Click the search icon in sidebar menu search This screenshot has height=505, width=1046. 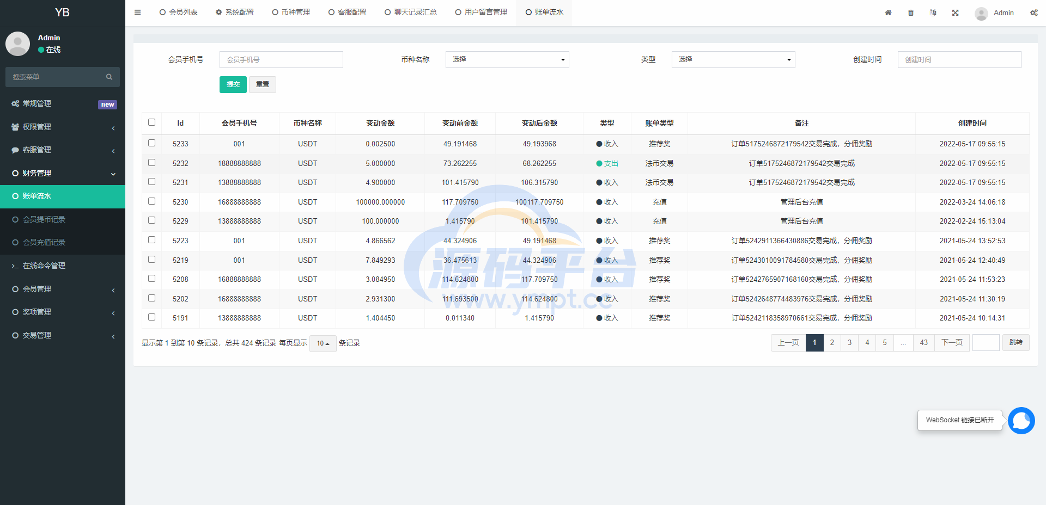109,77
